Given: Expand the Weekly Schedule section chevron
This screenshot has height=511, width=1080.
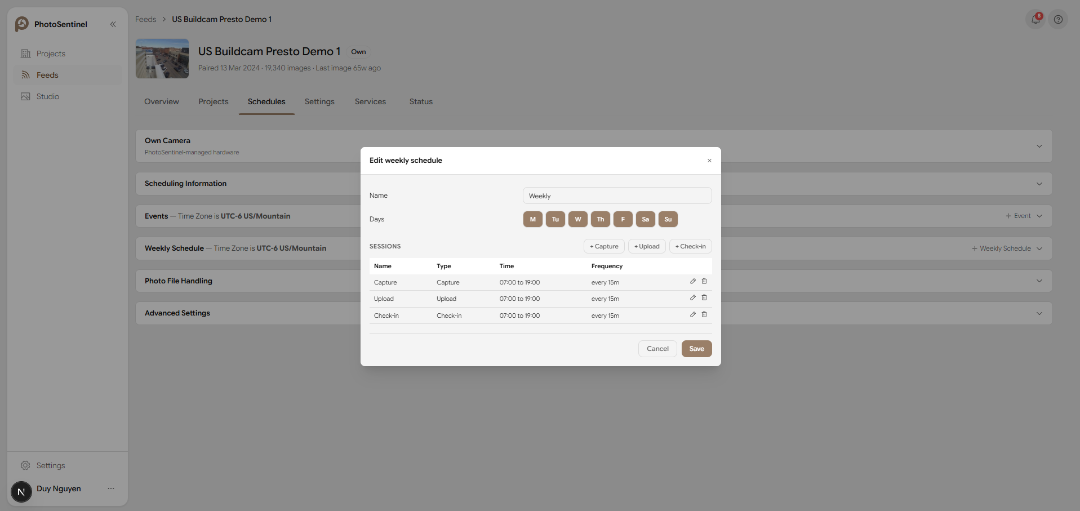Looking at the screenshot, I should (x=1039, y=248).
